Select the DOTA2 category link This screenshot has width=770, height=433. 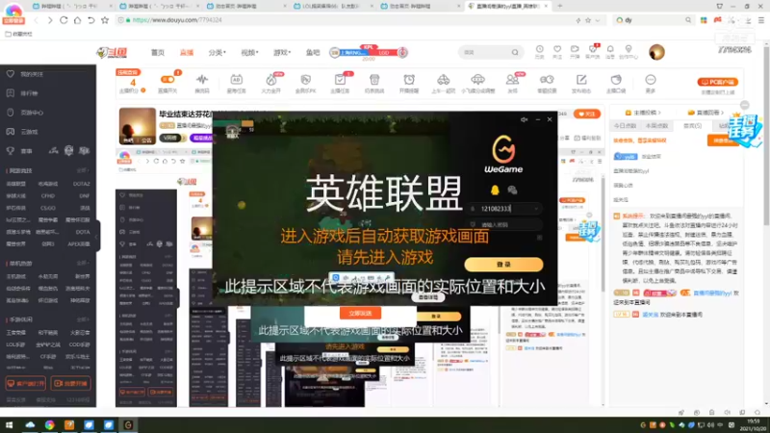point(81,184)
